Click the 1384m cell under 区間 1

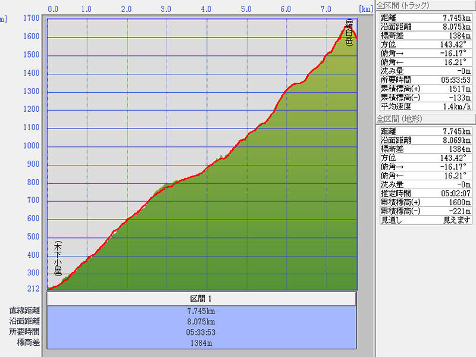point(201,343)
